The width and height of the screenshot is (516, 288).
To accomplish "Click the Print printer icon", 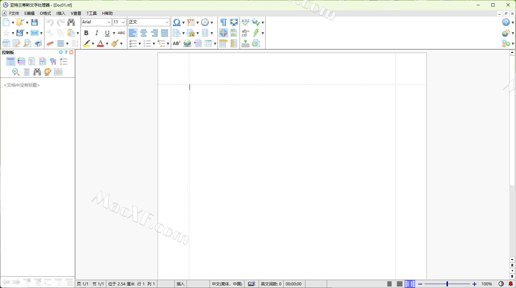I will click(x=38, y=43).
